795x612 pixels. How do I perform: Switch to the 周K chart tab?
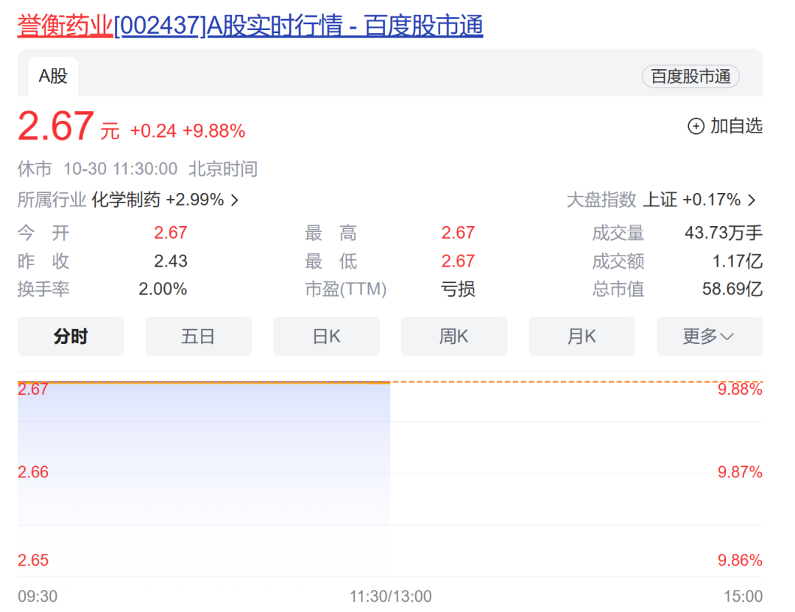454,337
